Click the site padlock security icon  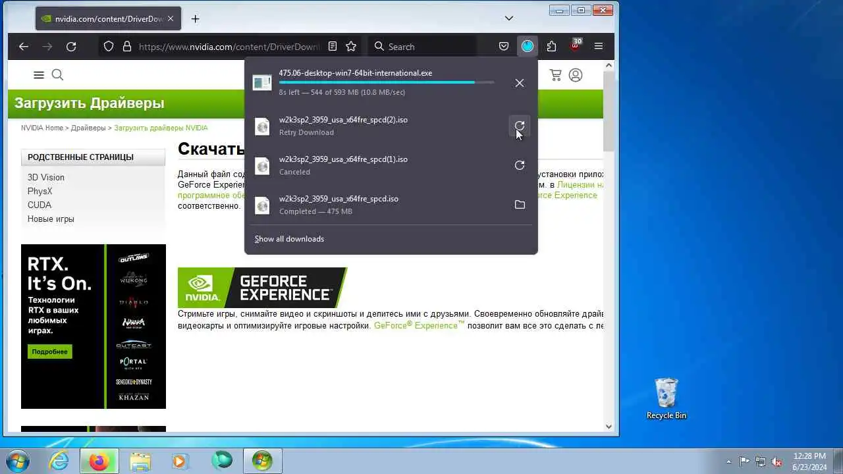pyautogui.click(x=127, y=47)
